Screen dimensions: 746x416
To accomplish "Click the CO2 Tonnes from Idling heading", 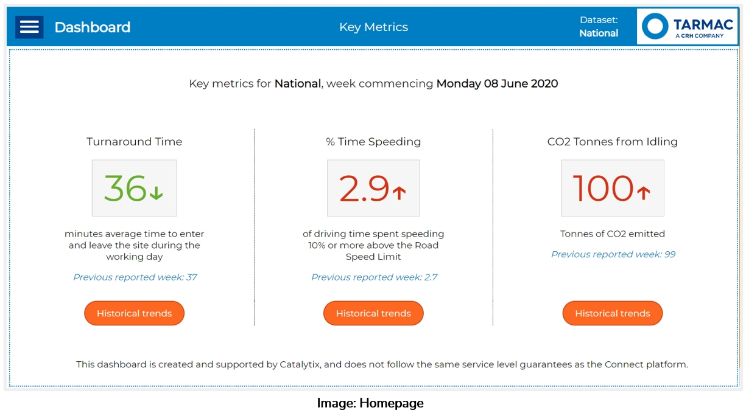I will (612, 142).
